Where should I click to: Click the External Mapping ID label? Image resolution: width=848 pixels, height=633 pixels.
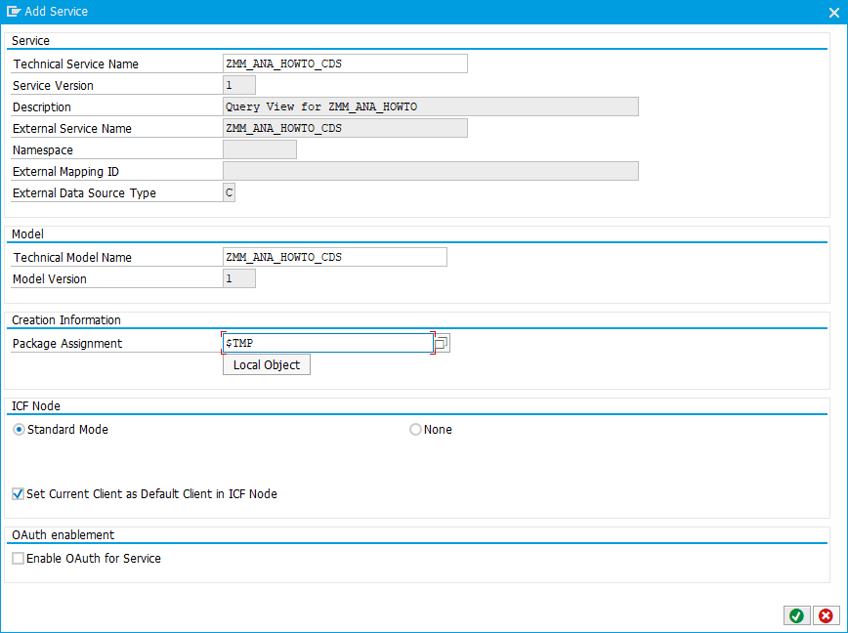(66, 172)
